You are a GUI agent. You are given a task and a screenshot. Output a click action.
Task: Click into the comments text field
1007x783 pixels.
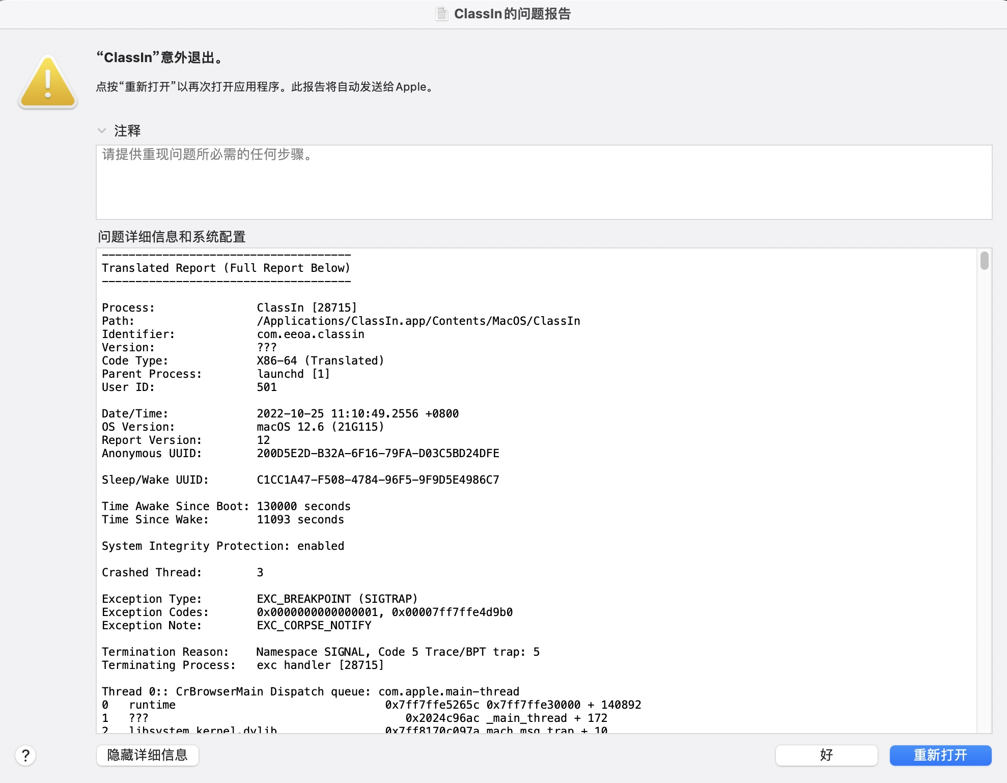544,182
